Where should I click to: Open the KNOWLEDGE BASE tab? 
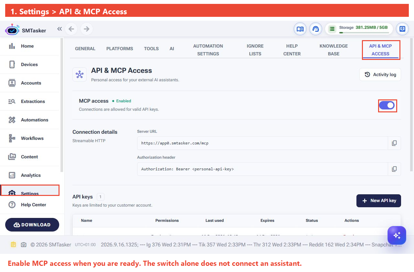[333, 50]
